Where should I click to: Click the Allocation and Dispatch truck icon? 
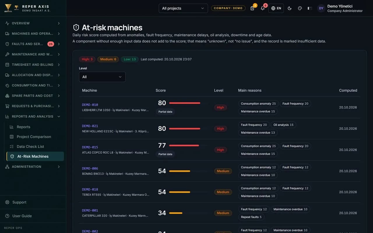7,75
